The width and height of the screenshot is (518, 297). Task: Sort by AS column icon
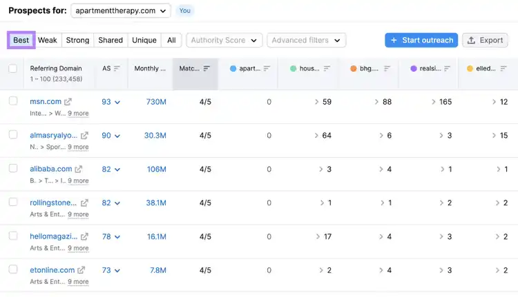click(117, 68)
